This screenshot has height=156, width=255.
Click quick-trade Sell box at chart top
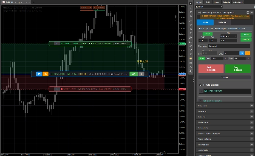(86, 8)
